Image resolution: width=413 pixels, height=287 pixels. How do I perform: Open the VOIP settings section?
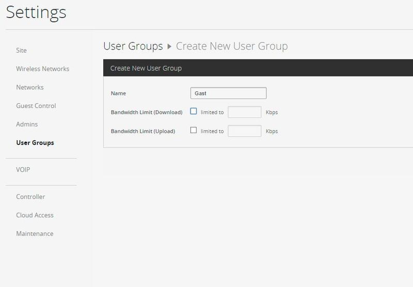coord(23,169)
